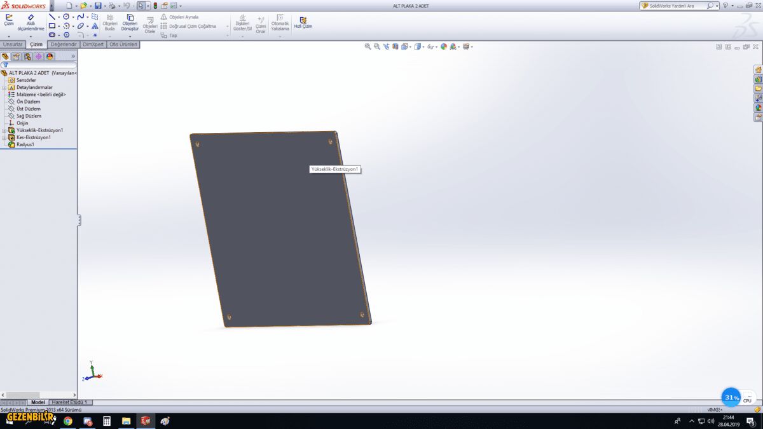Select the Objeleri Dönüştür tool
The image size is (763, 429).
(130, 22)
